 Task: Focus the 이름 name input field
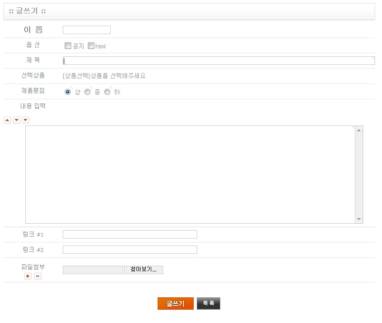pyautogui.click(x=86, y=30)
